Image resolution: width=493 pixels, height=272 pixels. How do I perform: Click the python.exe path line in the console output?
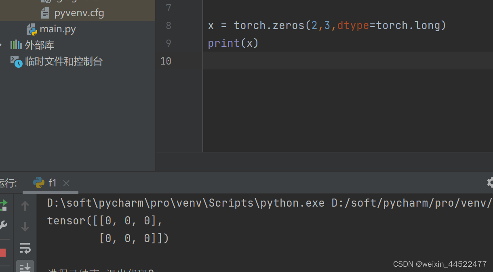tap(270, 203)
